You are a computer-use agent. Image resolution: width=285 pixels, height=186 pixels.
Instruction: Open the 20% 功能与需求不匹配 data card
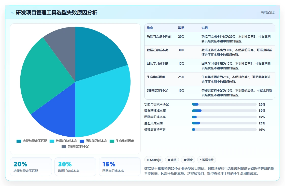pos(31,167)
